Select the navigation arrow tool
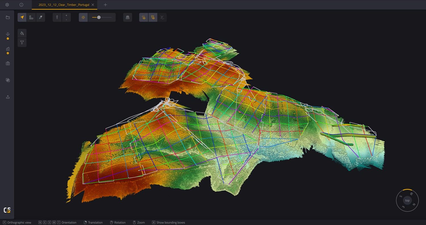 22,17
